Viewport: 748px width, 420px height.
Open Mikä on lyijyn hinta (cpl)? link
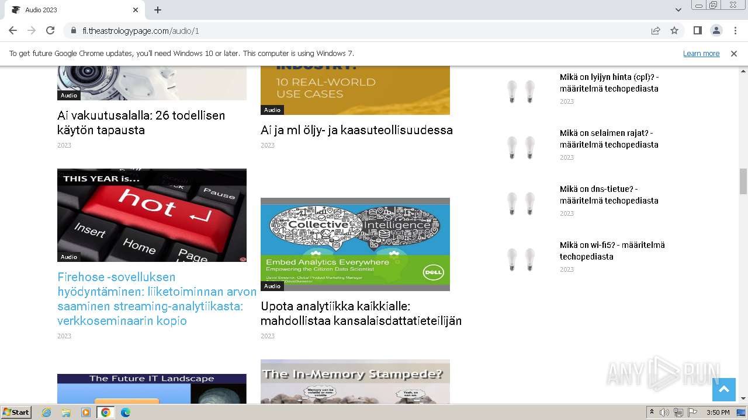609,83
